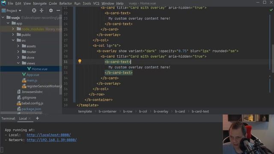The image size is (274, 154).
Task: Click the b-col lg="6" tag on line 28
Action: [x=107, y=46]
